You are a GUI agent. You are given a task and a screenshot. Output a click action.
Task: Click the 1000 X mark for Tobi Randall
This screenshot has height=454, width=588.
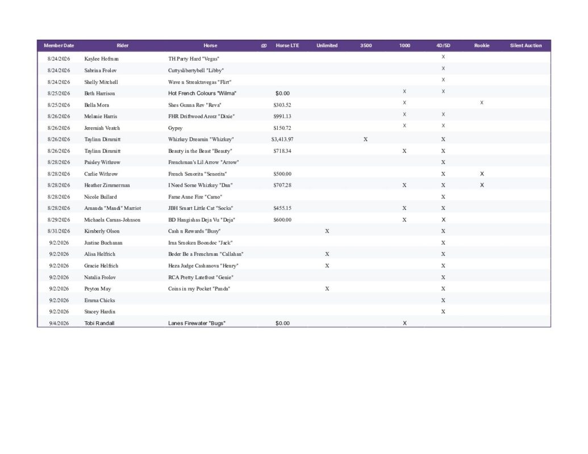404,323
